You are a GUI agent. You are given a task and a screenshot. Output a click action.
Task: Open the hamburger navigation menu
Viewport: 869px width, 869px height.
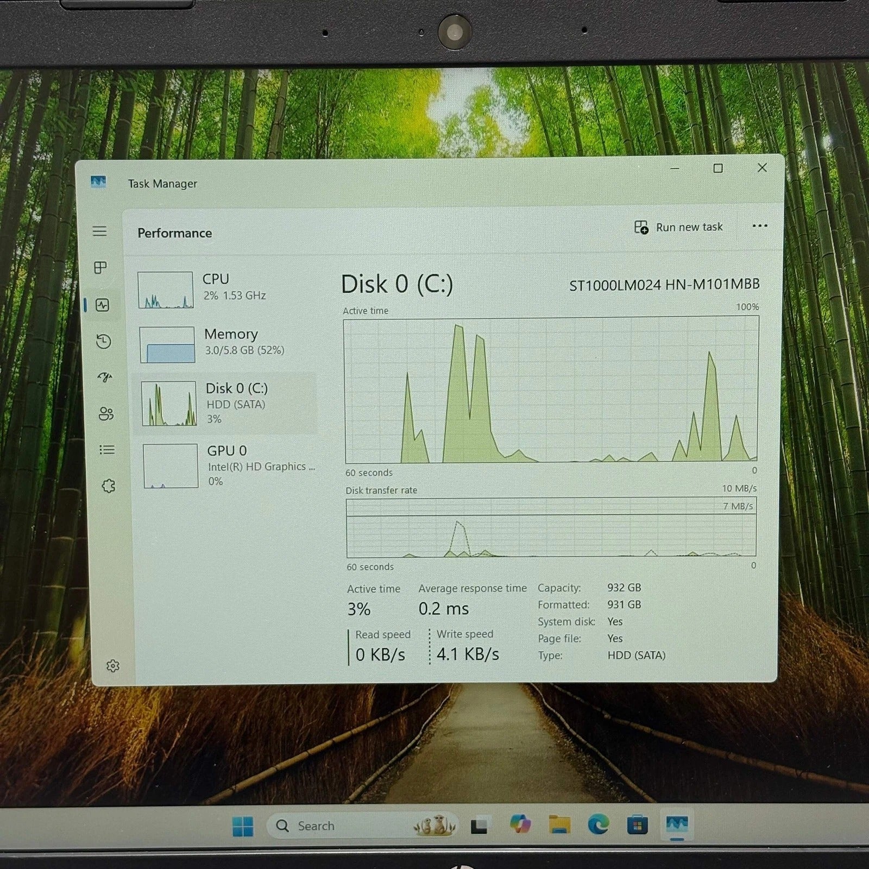pyautogui.click(x=99, y=231)
